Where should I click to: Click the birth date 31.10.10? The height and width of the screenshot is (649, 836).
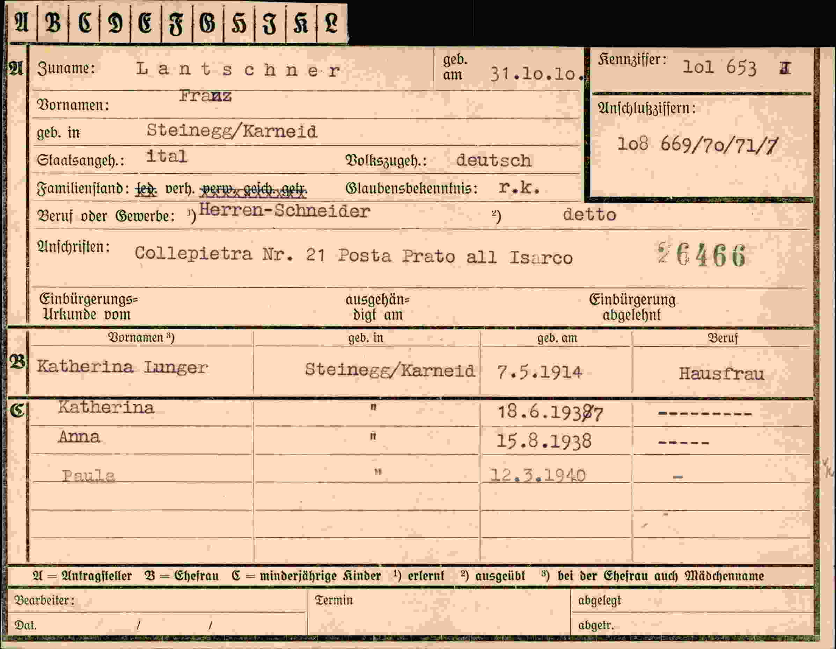(537, 73)
